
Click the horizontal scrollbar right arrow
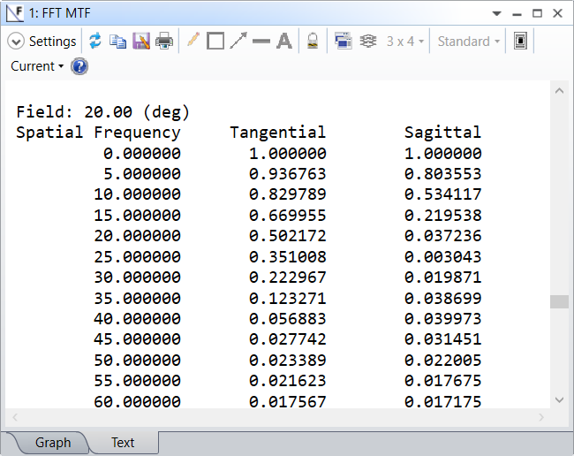point(541,417)
